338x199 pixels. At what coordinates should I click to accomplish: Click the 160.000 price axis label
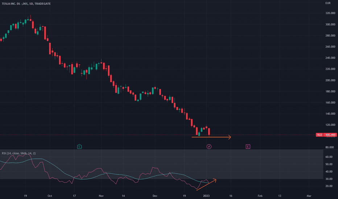pos(330,103)
